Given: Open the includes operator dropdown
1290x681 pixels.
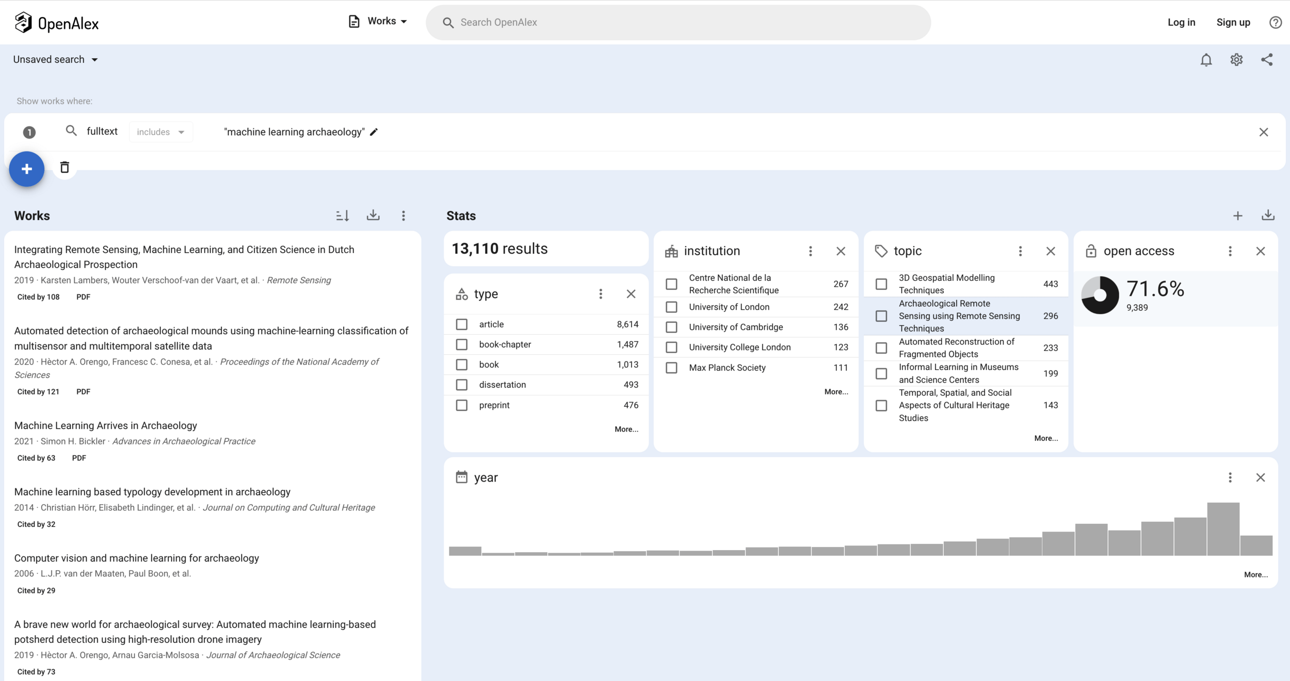Looking at the screenshot, I should [x=160, y=132].
